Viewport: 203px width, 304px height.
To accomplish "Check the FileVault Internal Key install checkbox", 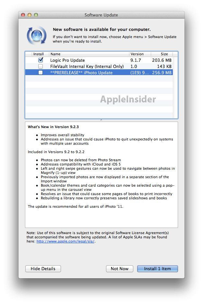I will 41,66.
